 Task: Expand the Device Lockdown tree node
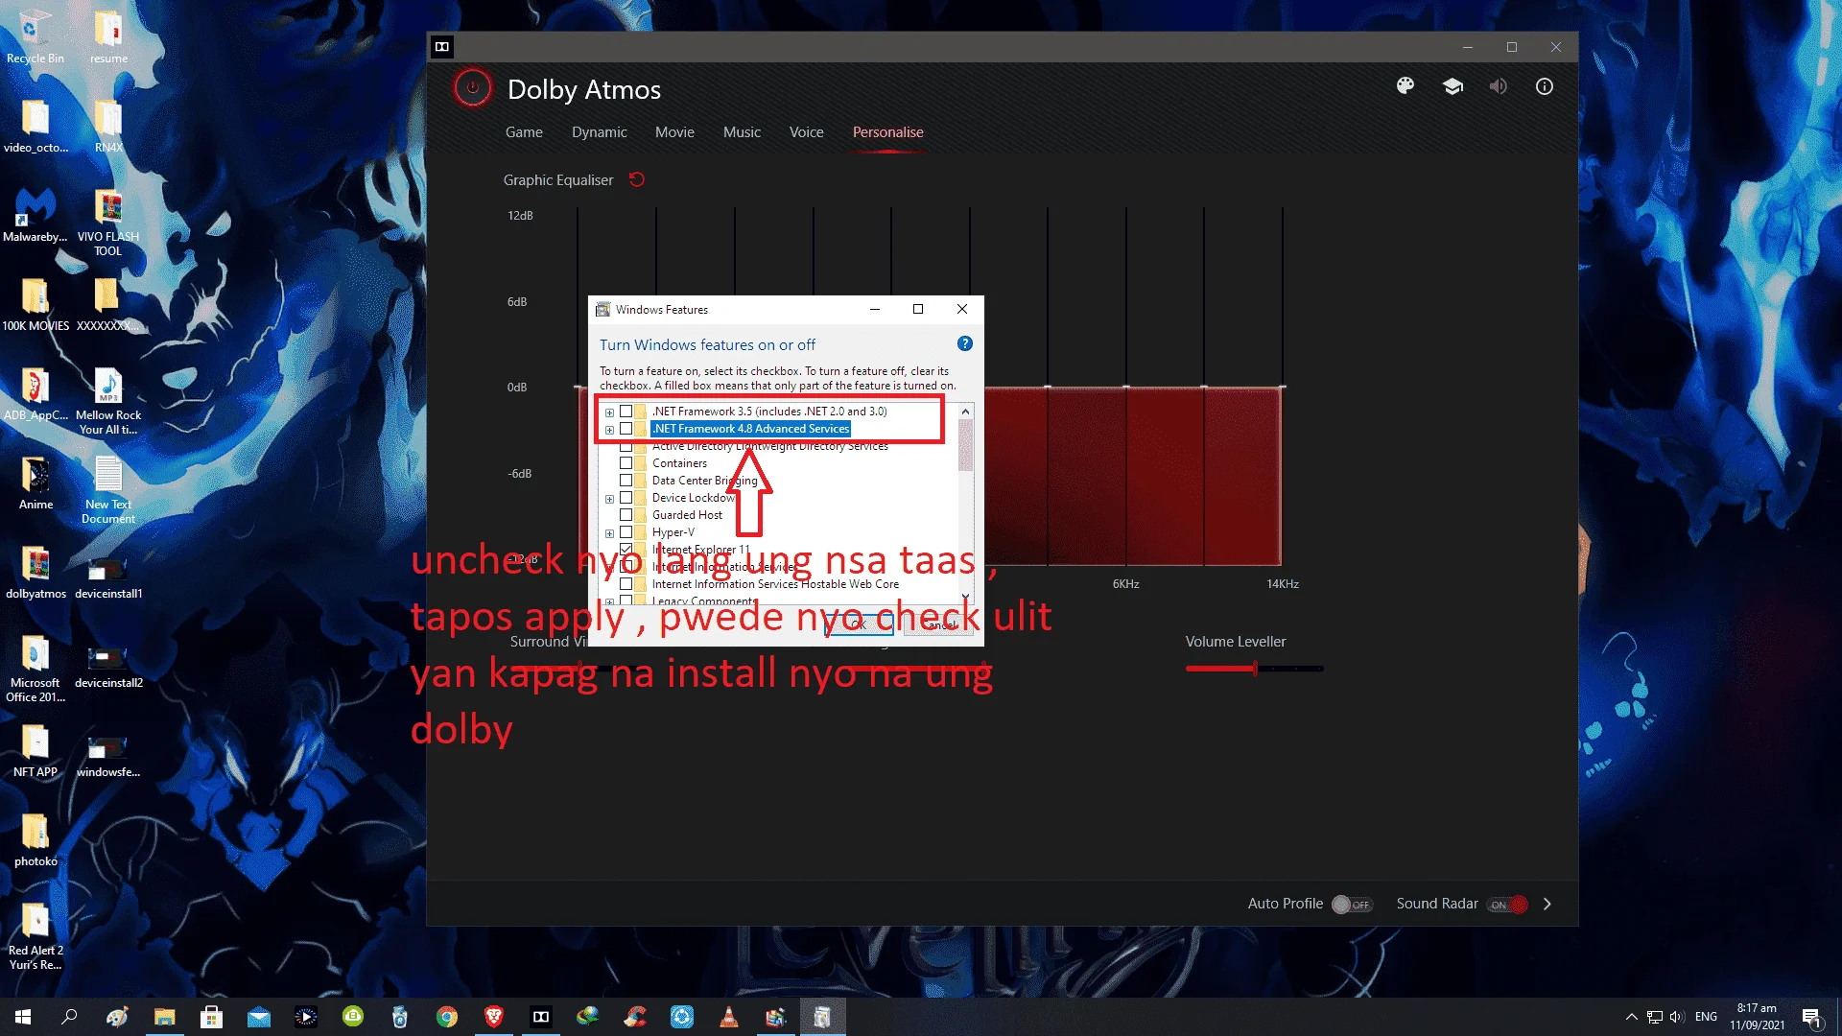click(609, 499)
